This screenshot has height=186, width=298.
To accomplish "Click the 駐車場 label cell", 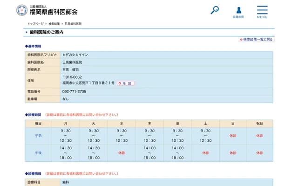I will (x=42, y=99).
